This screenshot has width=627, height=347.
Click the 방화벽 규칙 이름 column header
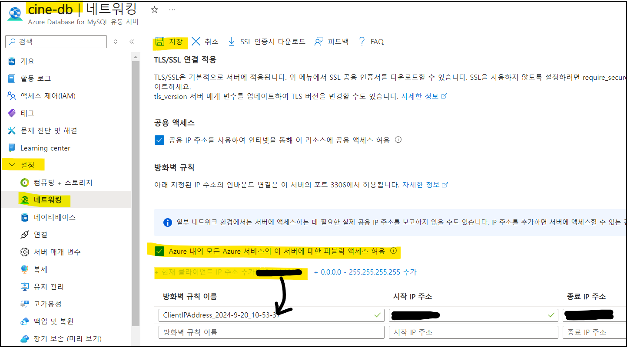click(190, 297)
